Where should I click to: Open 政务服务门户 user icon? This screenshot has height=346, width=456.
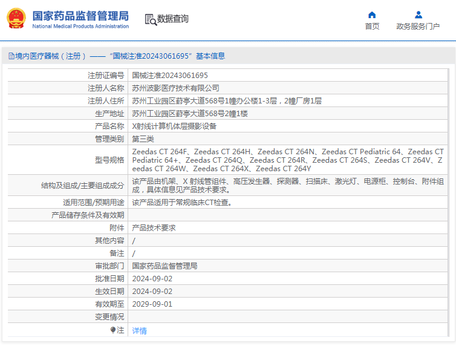click(x=418, y=15)
